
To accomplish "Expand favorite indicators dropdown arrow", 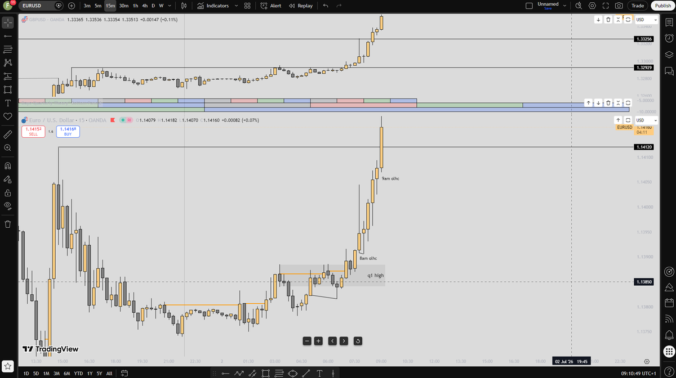I will 235,6.
